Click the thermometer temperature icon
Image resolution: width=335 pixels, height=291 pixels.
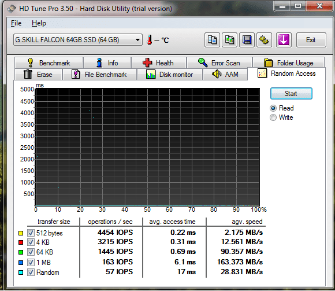pyautogui.click(x=150, y=40)
